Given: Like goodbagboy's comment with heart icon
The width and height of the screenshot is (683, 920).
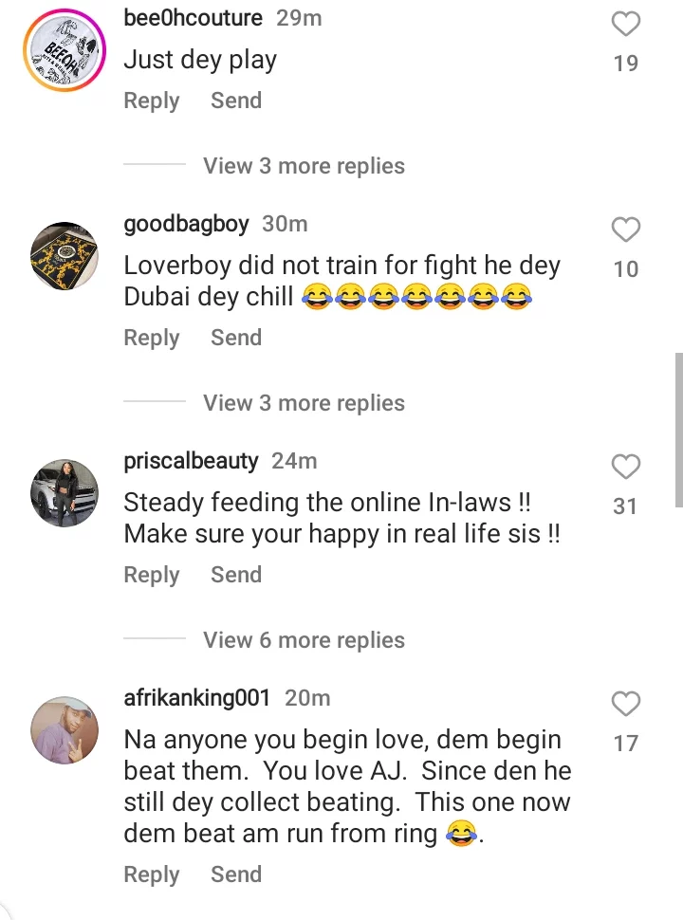Looking at the screenshot, I should tap(625, 230).
